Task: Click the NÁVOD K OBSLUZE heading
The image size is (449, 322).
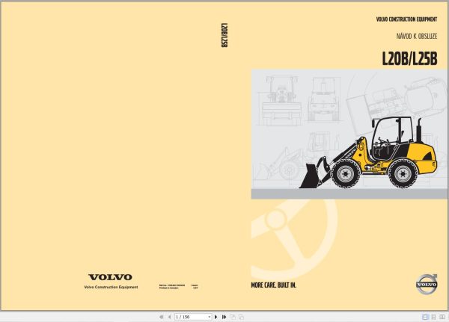Action: (417, 37)
